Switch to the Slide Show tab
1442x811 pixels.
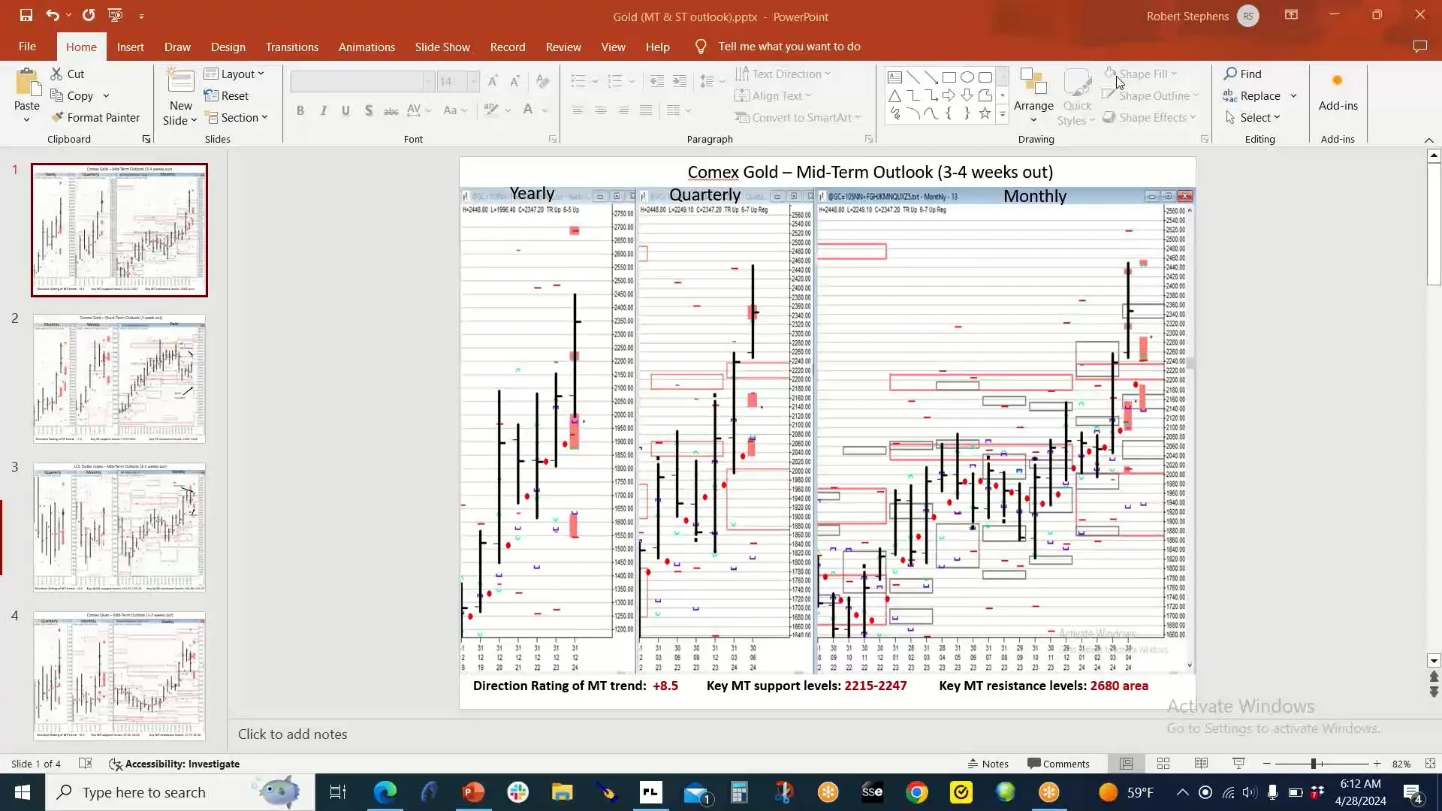tap(442, 47)
